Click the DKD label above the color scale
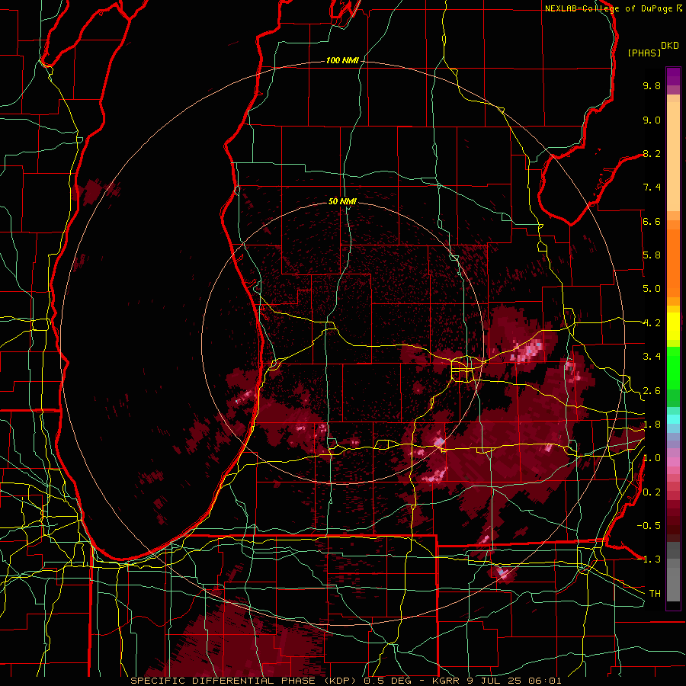Image resolution: width=686 pixels, height=686 pixels. click(670, 46)
